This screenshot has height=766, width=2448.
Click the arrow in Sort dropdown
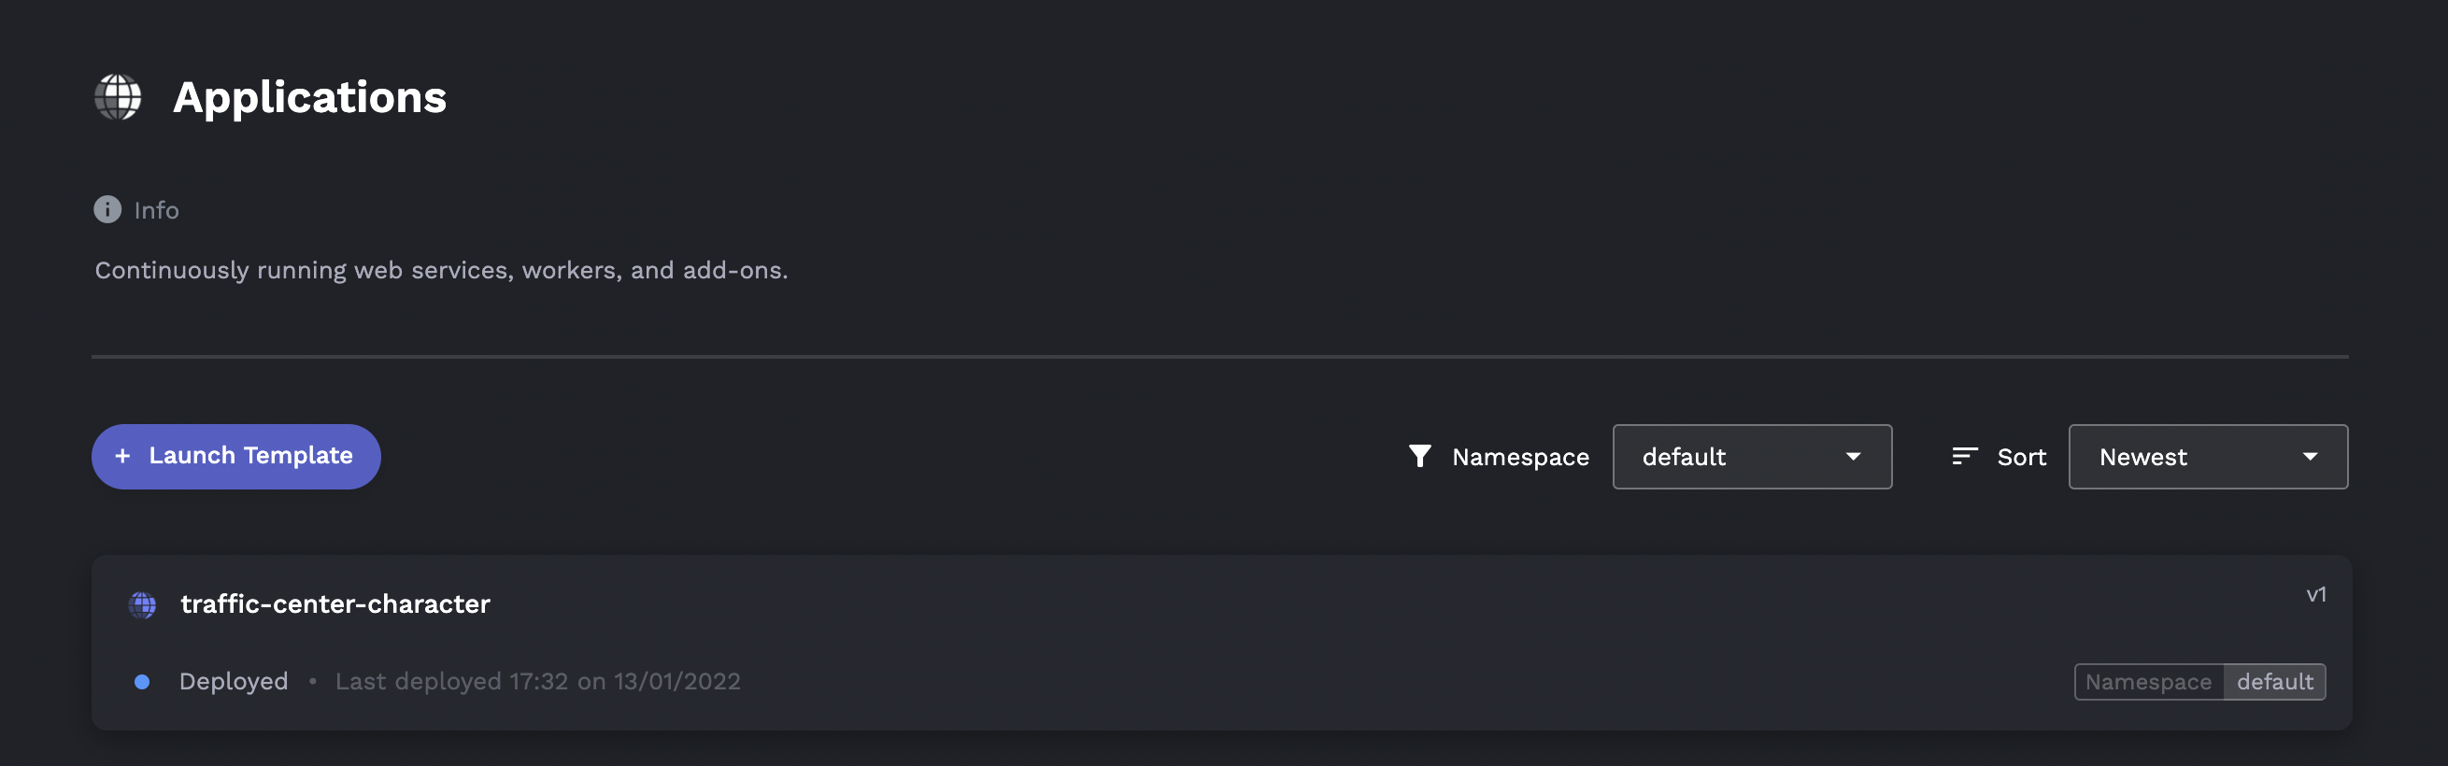2311,456
